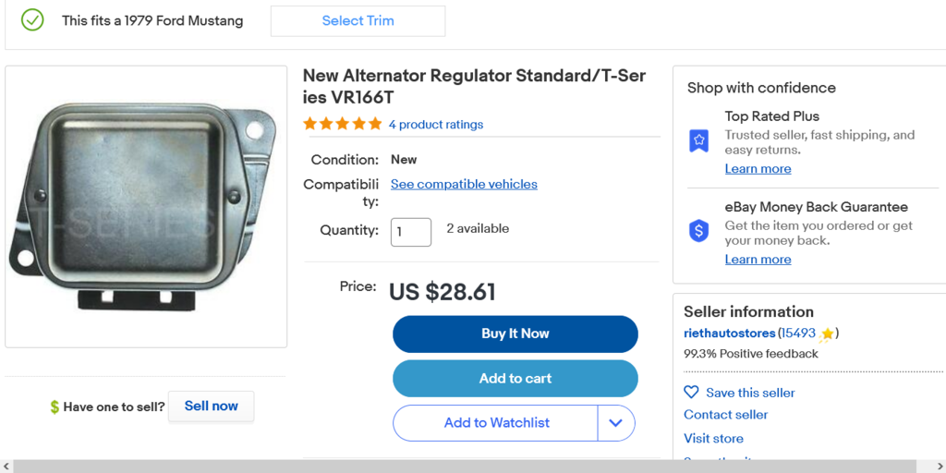Image resolution: width=946 pixels, height=473 pixels.
Task: Click the Add to Watchlist button
Action: click(496, 423)
